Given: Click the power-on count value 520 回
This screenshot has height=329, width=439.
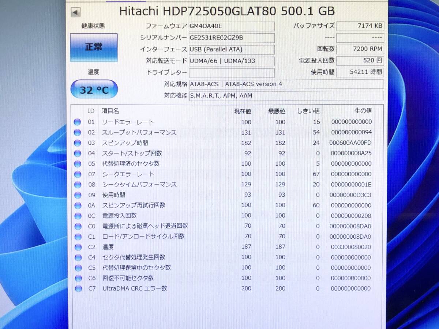Looking at the screenshot, I should click(360, 60).
